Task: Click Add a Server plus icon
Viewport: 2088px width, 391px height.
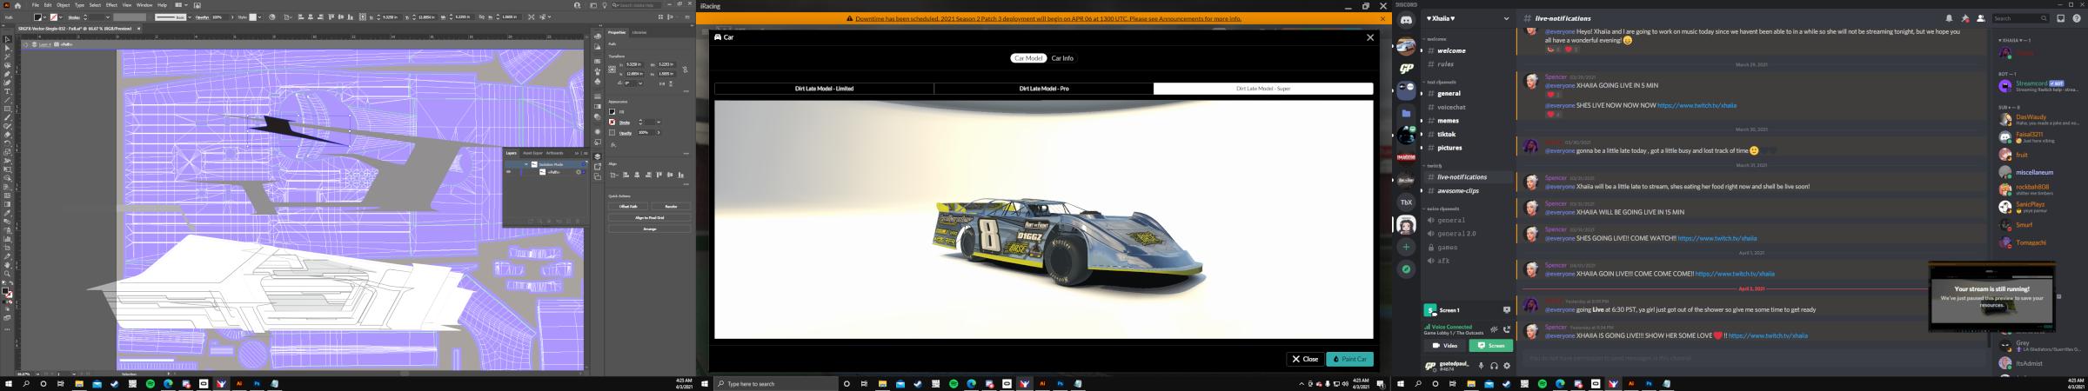Action: click(x=1406, y=248)
